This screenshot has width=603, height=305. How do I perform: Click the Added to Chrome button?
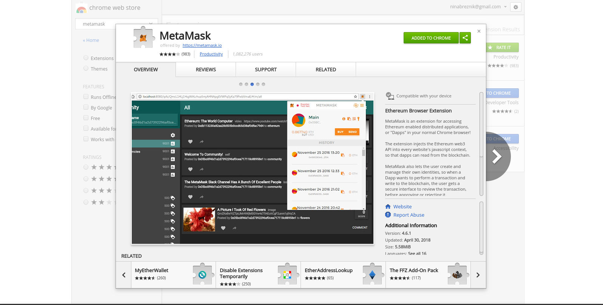(431, 38)
